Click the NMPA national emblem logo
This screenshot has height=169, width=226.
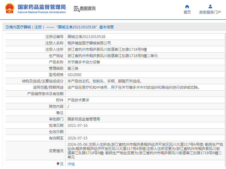(x=10, y=8)
